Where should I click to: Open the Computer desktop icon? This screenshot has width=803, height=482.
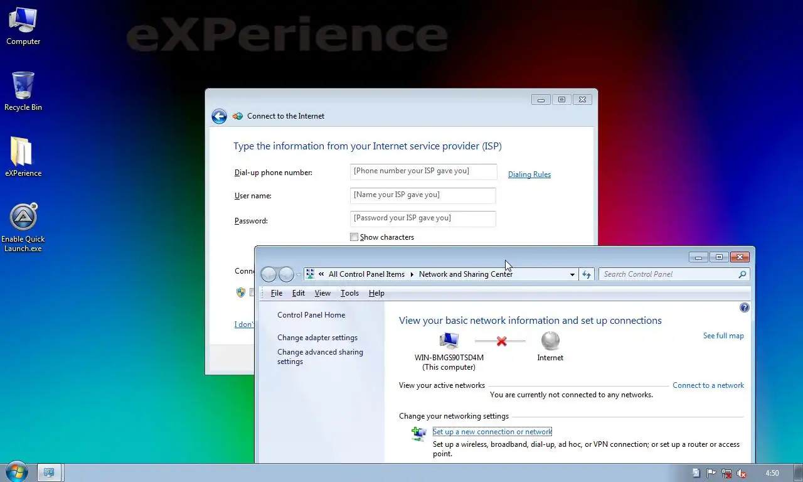(x=23, y=26)
